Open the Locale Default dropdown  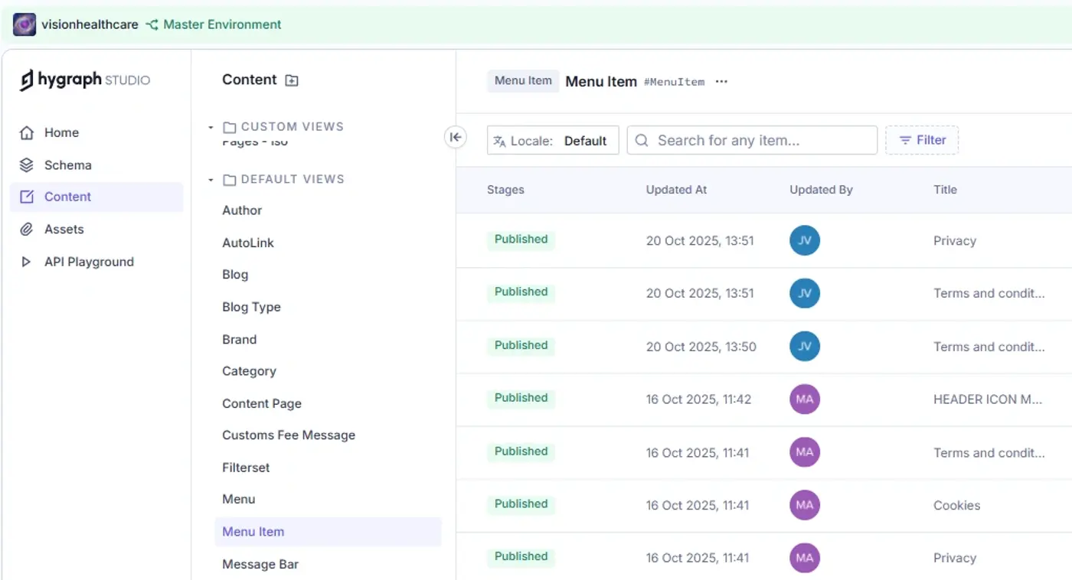pos(553,140)
